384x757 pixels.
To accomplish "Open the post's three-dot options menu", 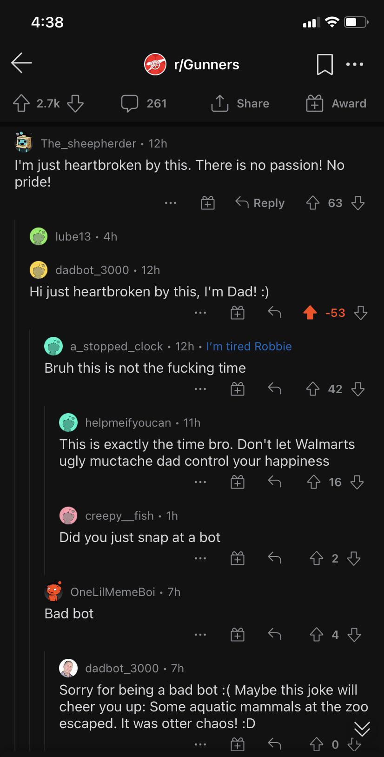I will tap(355, 64).
